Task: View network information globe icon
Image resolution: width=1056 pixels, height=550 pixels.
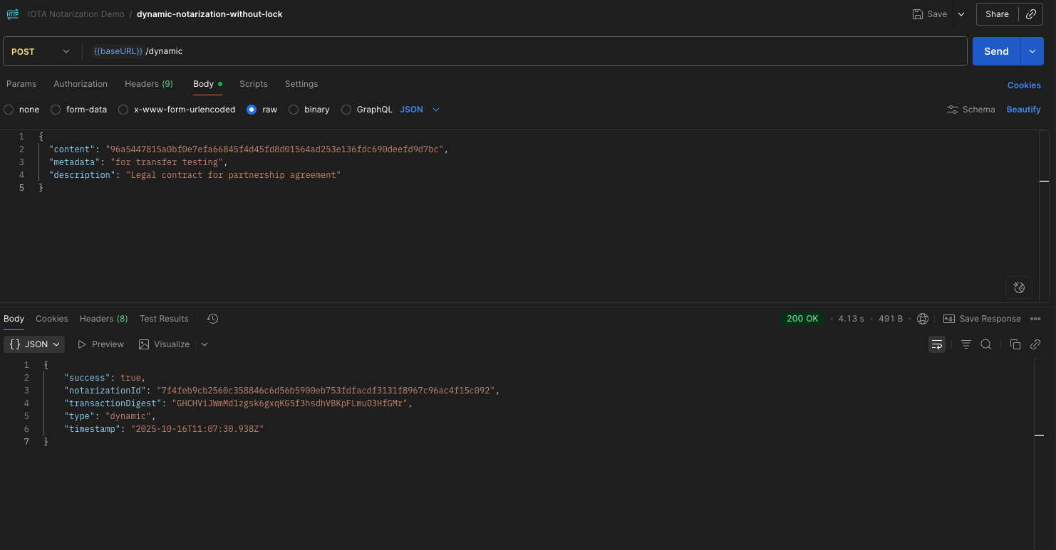Action: 922,318
